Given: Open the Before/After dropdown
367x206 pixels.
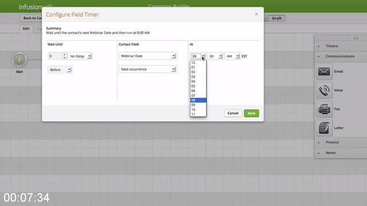Looking at the screenshot, I should (60, 70).
